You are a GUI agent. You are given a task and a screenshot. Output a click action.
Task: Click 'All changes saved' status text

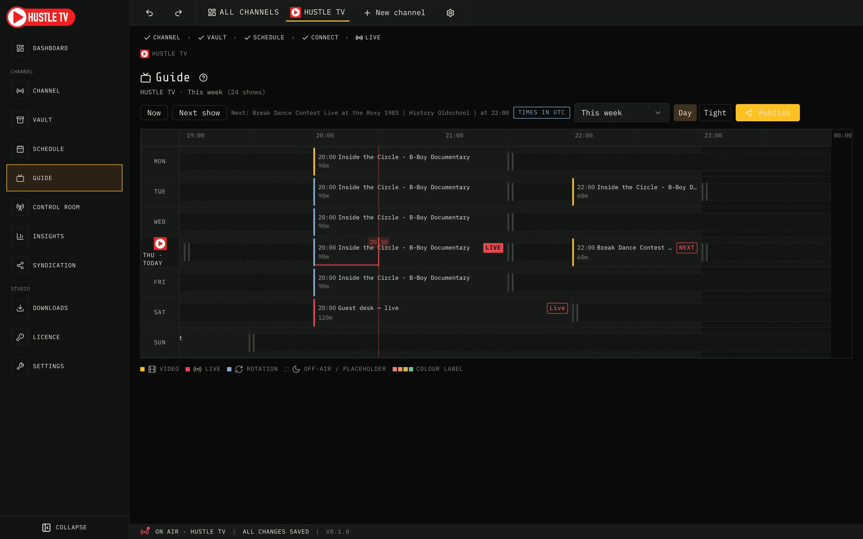point(276,531)
